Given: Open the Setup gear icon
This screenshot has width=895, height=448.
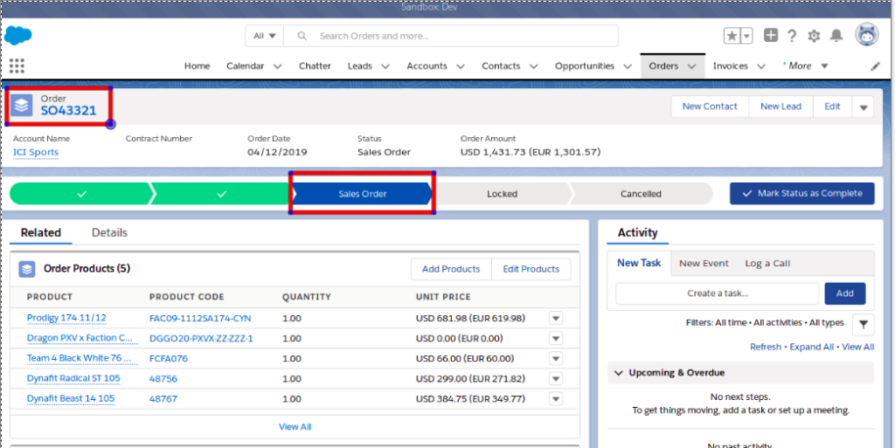Looking at the screenshot, I should tap(814, 36).
